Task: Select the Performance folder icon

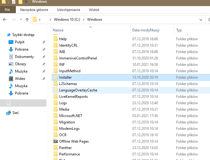Action: coord(55,154)
